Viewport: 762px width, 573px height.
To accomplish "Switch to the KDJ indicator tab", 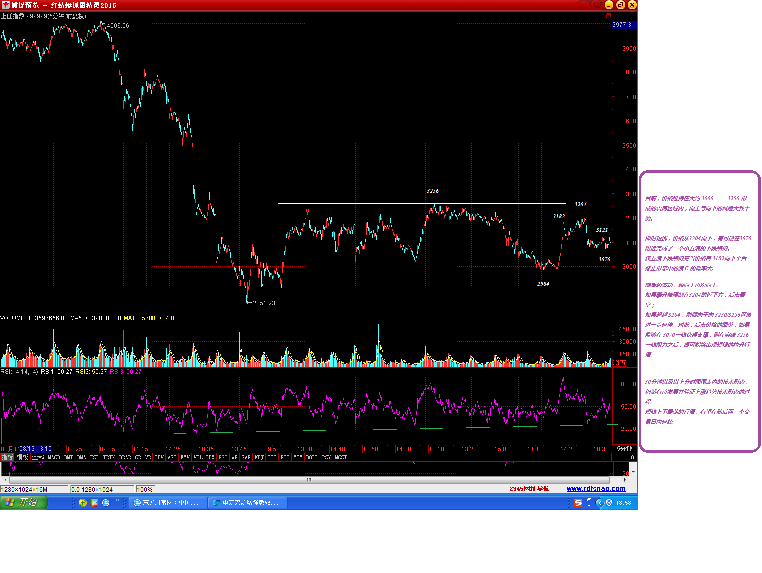I will coord(259,457).
